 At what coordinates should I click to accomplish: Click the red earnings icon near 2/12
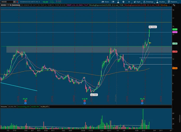(x=142, y=101)
